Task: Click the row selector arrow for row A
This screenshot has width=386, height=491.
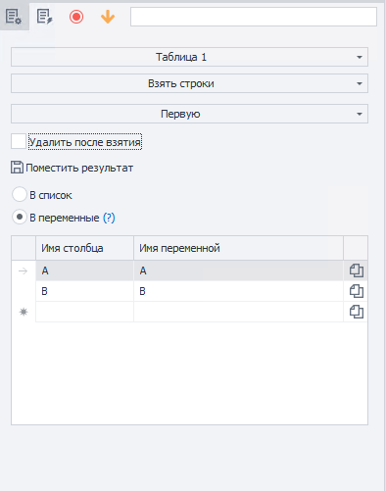Action: coord(24,270)
